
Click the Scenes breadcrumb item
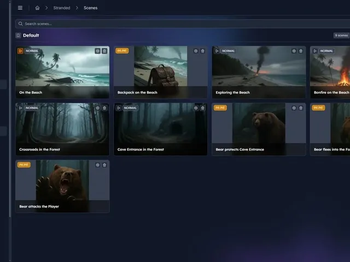pos(90,8)
